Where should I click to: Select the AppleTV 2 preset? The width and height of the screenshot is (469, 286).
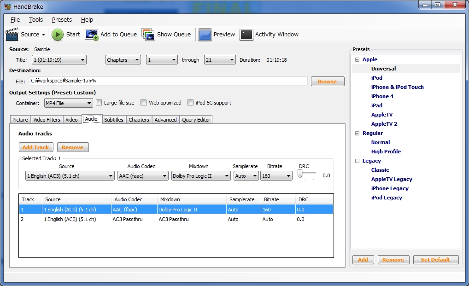tap(384, 124)
